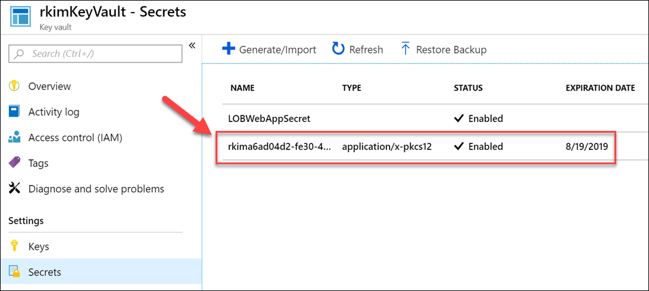
Task: Focus the Search (Ctrl+/) field
Action: click(95, 54)
